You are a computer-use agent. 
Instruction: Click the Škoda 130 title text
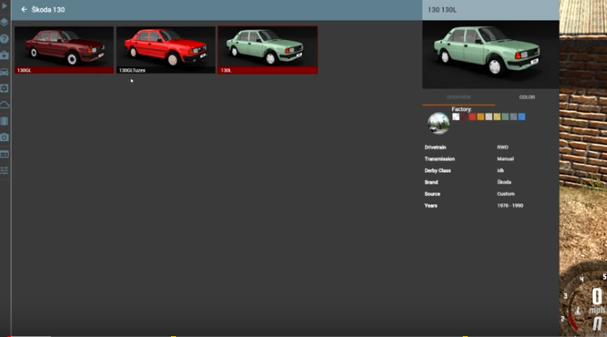click(48, 10)
